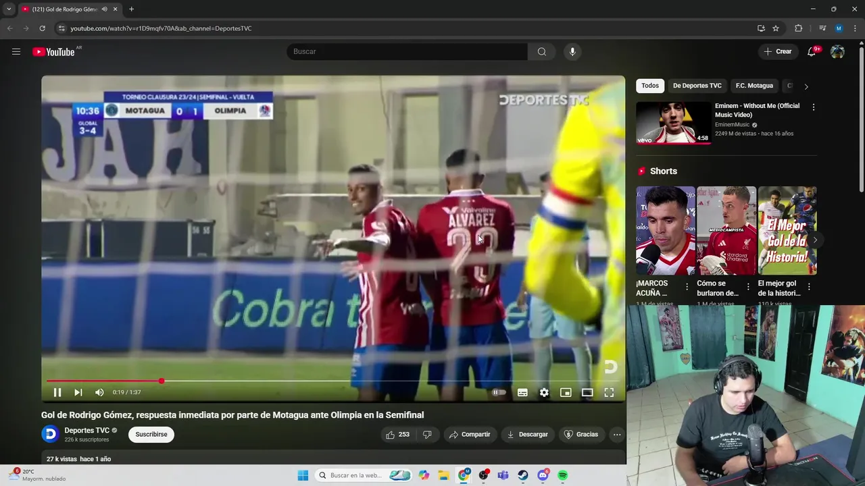
Task: Open the Deportes TVC channel name link
Action: (x=86, y=430)
